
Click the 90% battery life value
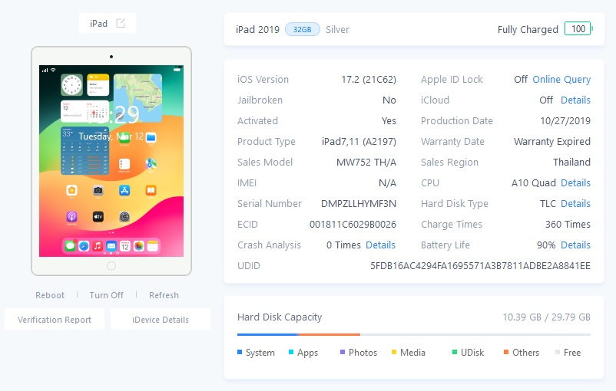coord(546,245)
